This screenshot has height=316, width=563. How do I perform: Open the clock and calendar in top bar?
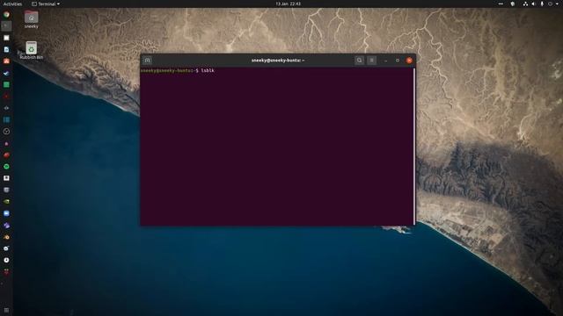[288, 4]
